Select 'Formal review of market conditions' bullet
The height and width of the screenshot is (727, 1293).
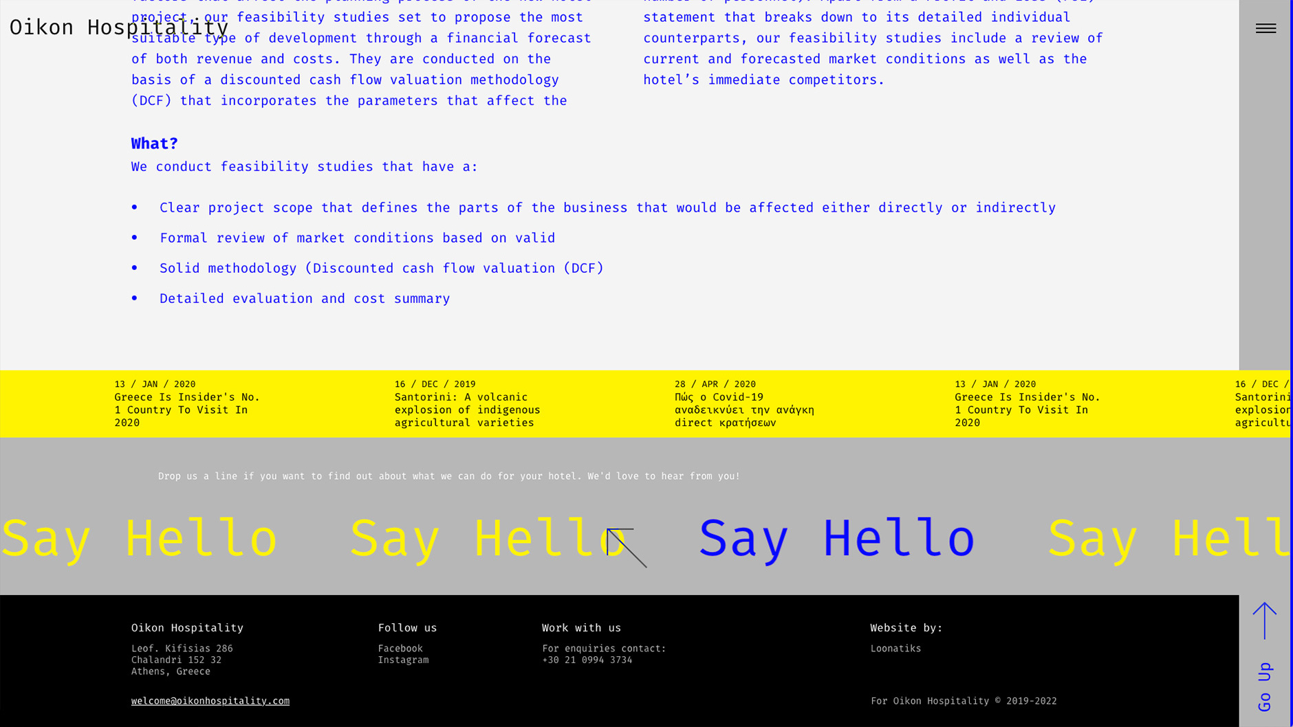click(357, 238)
